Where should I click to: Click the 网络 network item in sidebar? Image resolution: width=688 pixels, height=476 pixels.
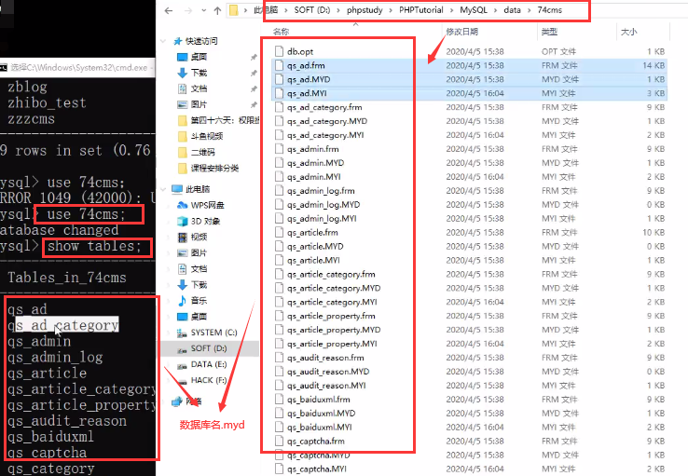[193, 401]
